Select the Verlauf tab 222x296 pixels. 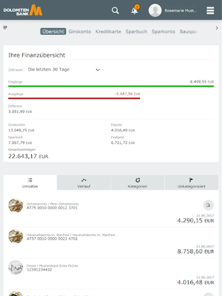point(84,183)
